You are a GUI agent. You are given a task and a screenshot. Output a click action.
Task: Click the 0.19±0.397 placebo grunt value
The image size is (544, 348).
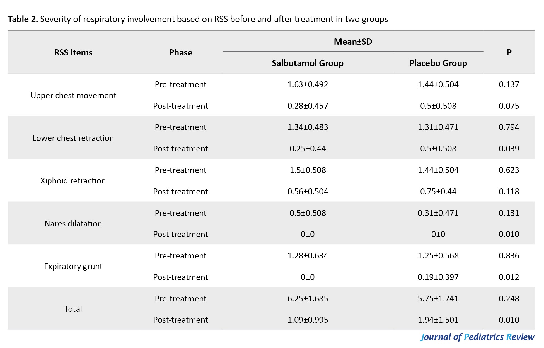coord(438,277)
